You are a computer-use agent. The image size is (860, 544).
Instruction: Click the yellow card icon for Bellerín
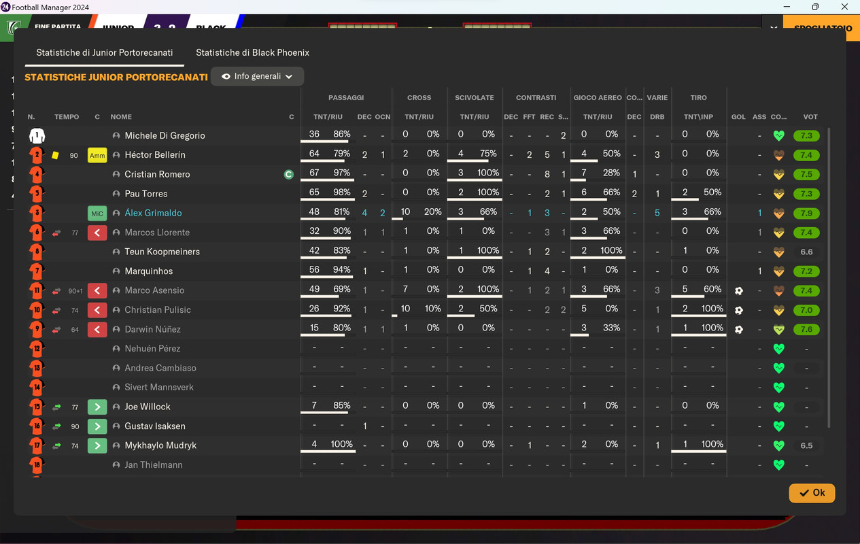point(55,155)
